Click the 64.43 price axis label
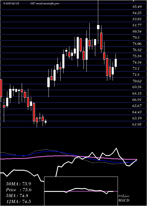 [137, 112]
